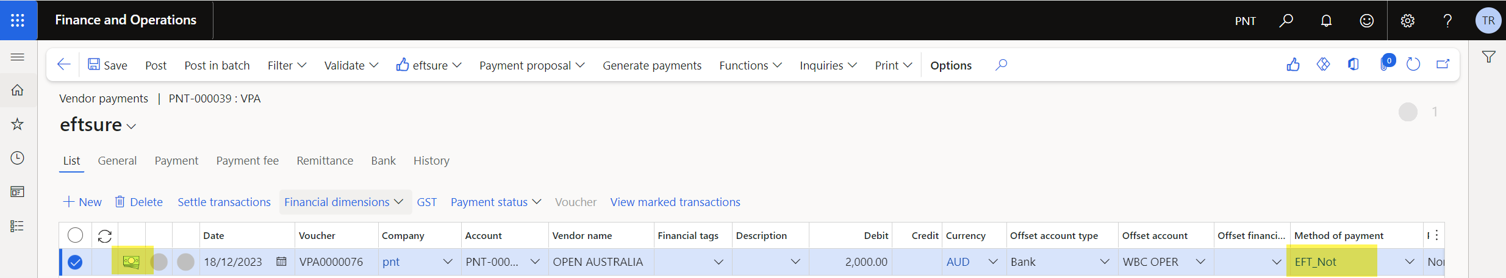Open Favorites star in sidebar
Viewport: 1506px width, 278px height.
pos(18,124)
